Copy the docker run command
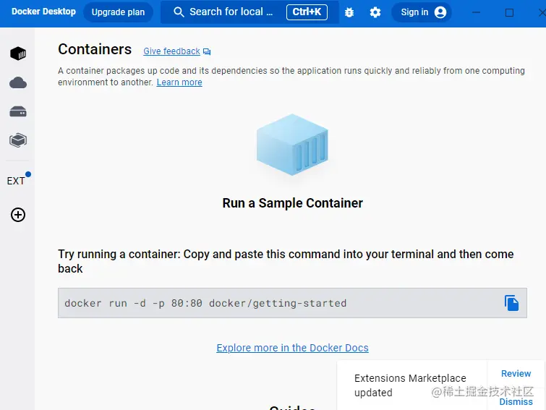 (511, 303)
